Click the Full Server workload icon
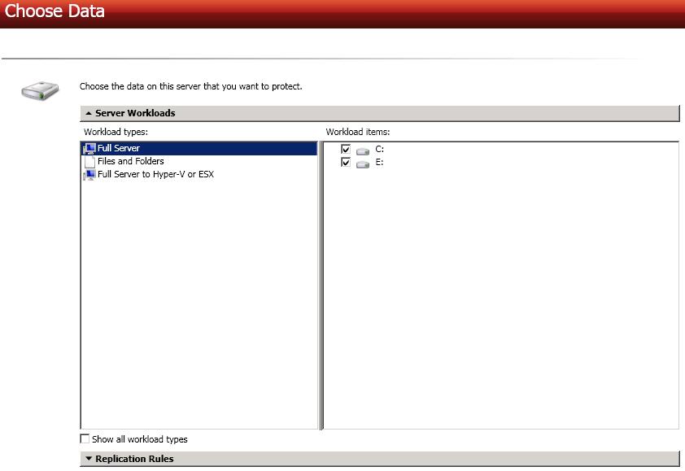 89,149
